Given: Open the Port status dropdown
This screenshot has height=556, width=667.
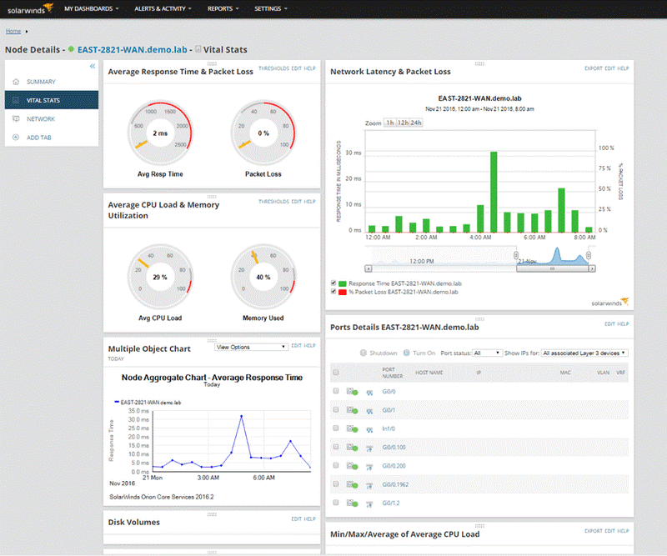Looking at the screenshot, I should 487,351.
